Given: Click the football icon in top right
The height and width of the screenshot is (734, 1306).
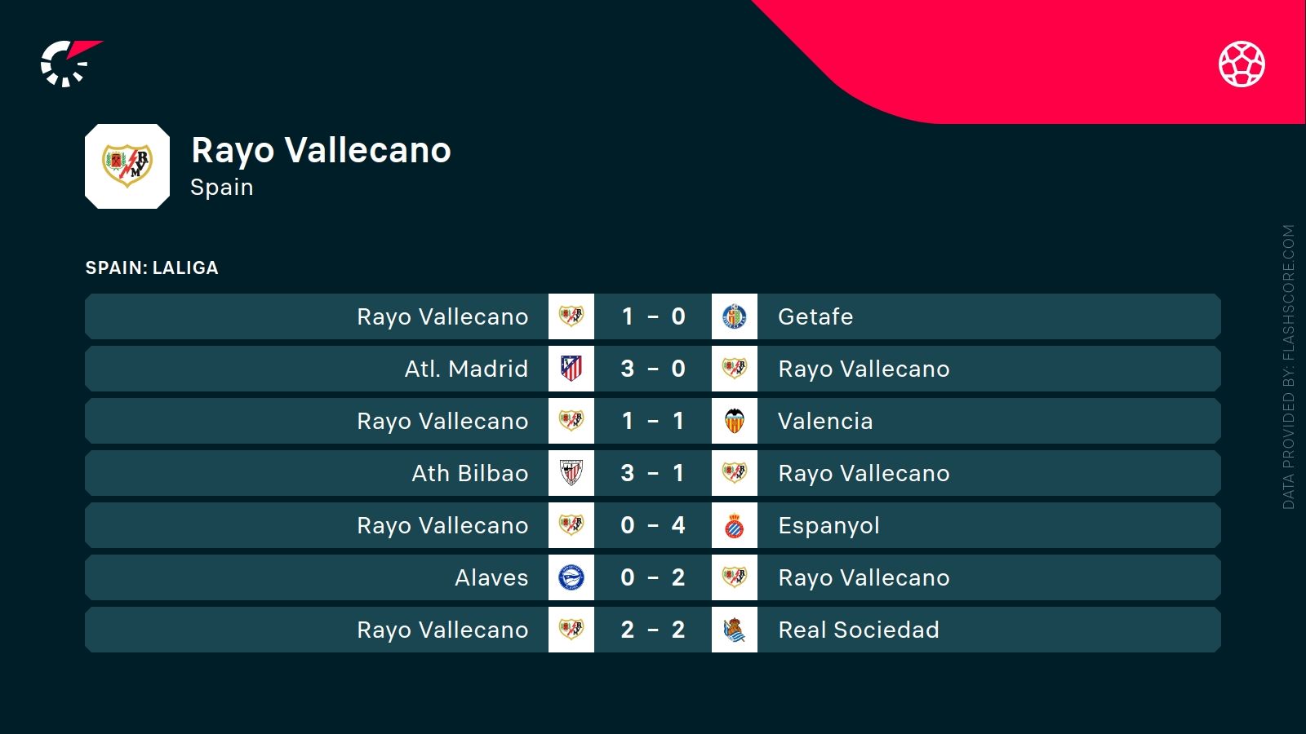Looking at the screenshot, I should pos(1242,64).
